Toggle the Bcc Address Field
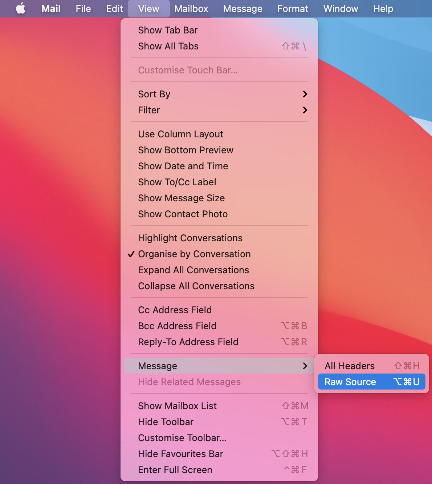This screenshot has width=432, height=484. coord(219,326)
